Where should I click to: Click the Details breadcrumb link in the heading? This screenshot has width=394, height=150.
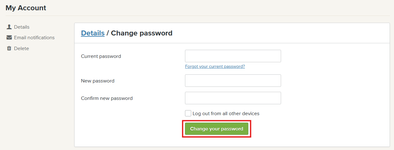(x=93, y=33)
